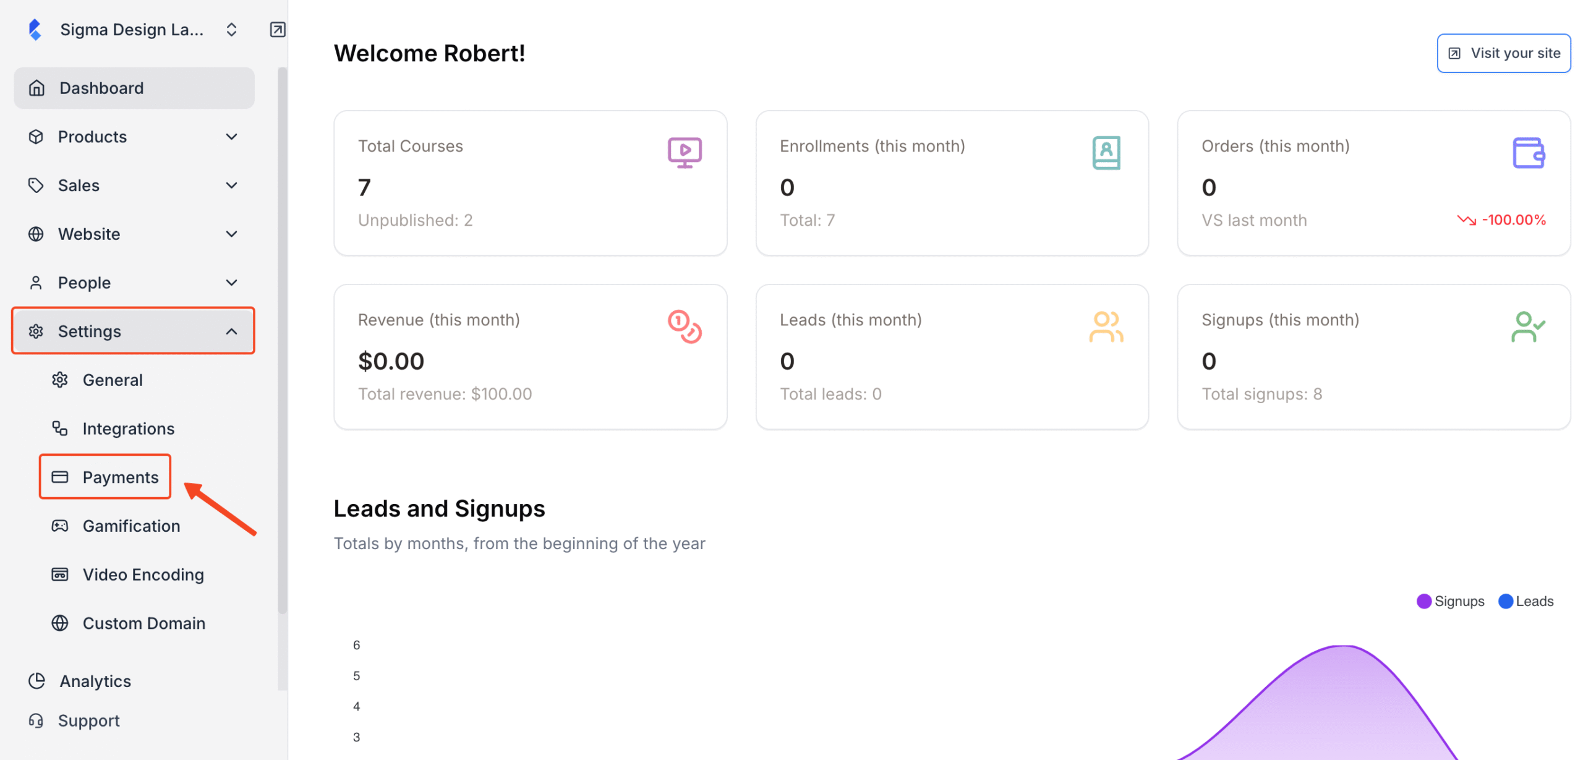Click the Visit your site button

[x=1503, y=53]
